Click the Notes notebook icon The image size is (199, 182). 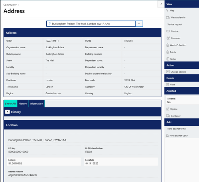pyautogui.click(x=168, y=59)
